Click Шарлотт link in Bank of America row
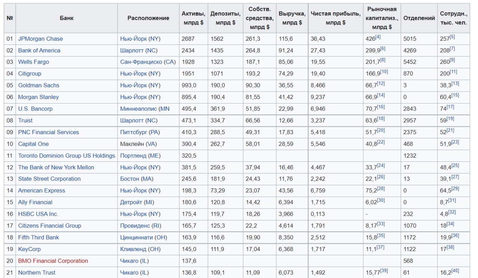This screenshot has width=478, height=278. click(132, 50)
